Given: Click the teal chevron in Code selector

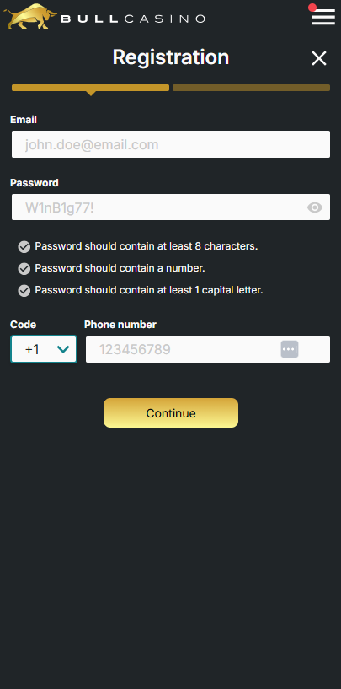Looking at the screenshot, I should 63,349.
